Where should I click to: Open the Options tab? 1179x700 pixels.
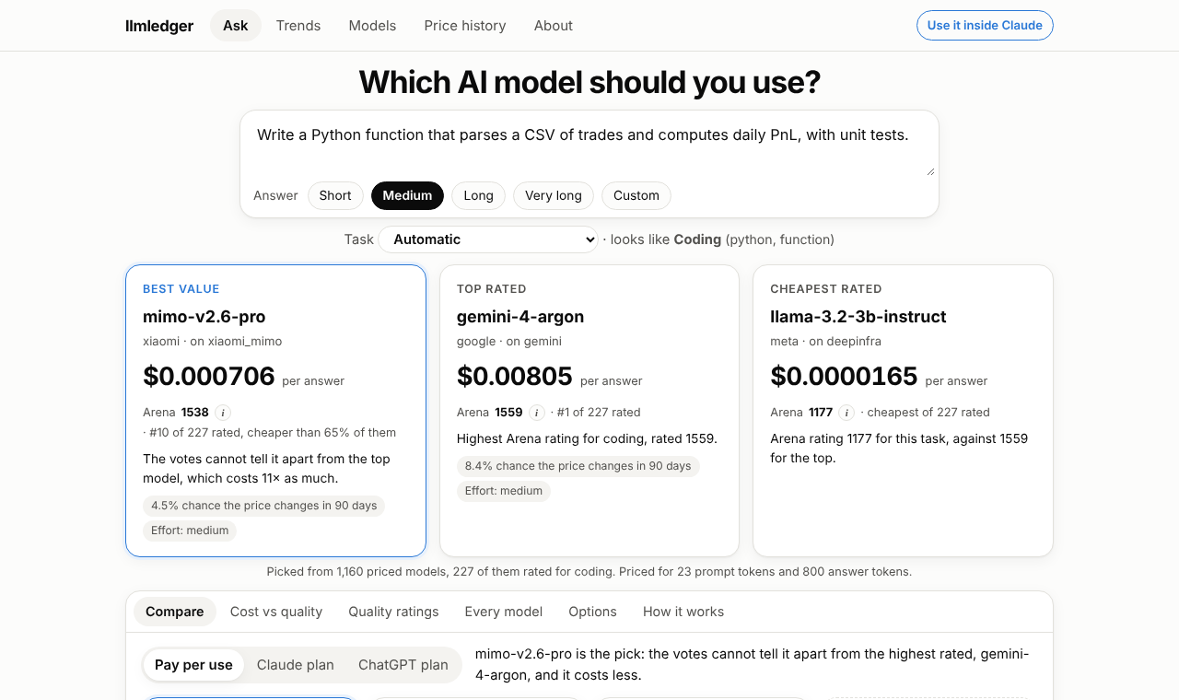(x=592, y=612)
